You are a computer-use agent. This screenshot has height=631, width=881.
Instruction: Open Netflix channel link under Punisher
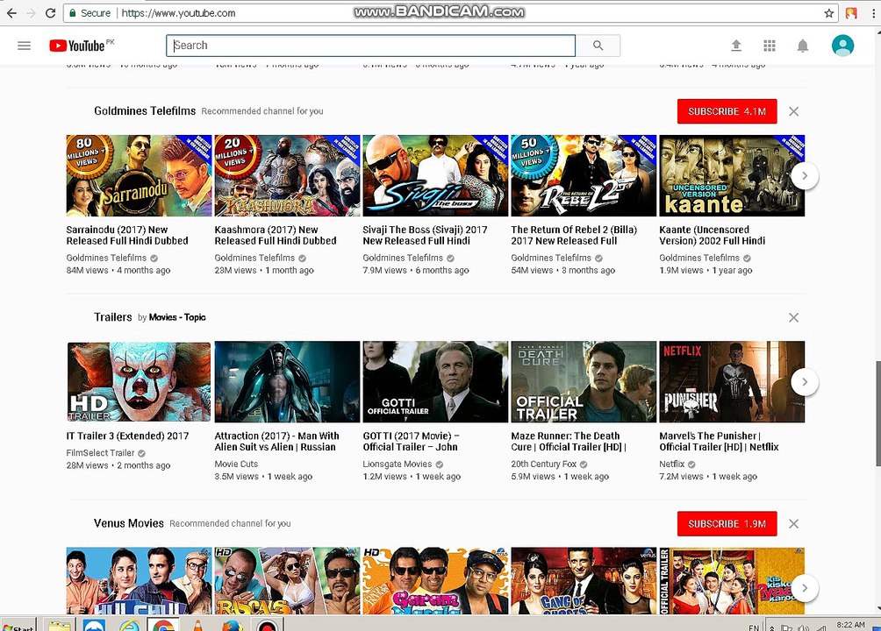[x=672, y=464]
